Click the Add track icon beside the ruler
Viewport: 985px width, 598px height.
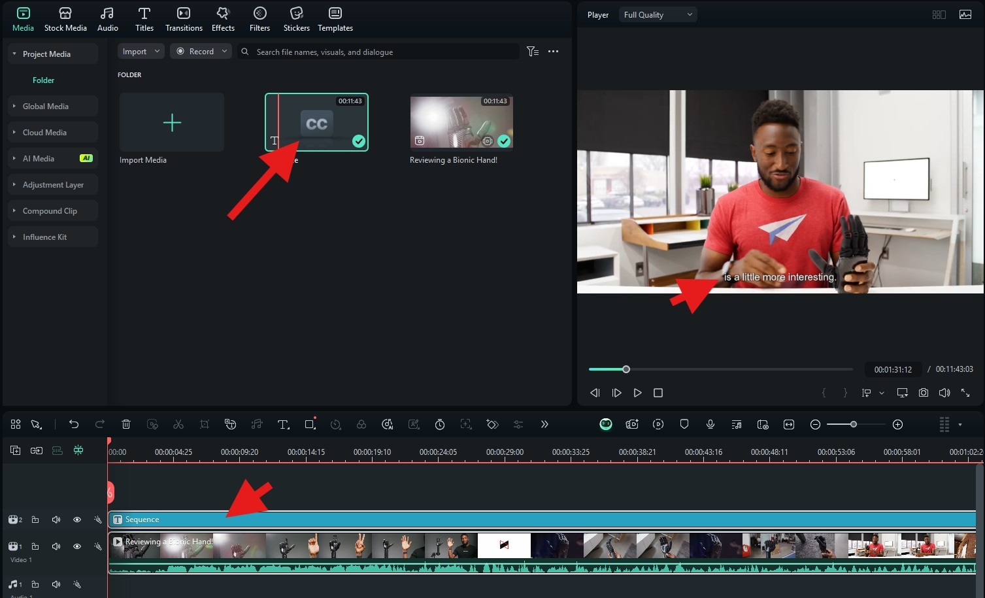16,450
